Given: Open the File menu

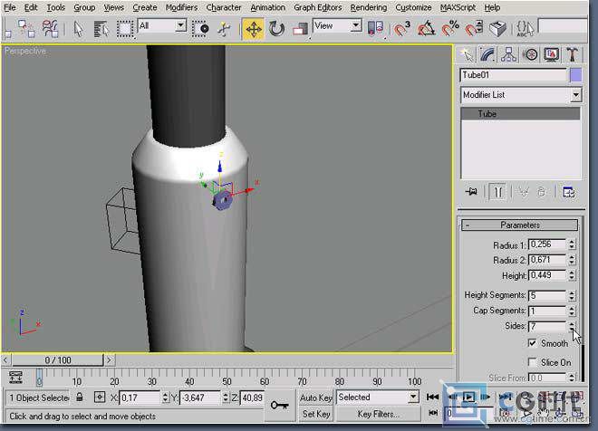Looking at the screenshot, I should [x=10, y=7].
